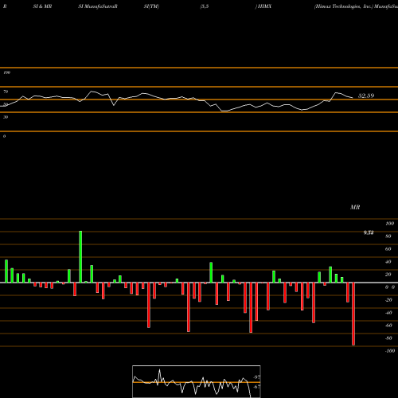The height and width of the screenshot is (398, 398).
Task: Click the tallest green bar in the MR histogram
Action: pos(80,256)
